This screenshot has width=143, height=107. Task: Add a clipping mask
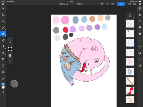point(140,59)
